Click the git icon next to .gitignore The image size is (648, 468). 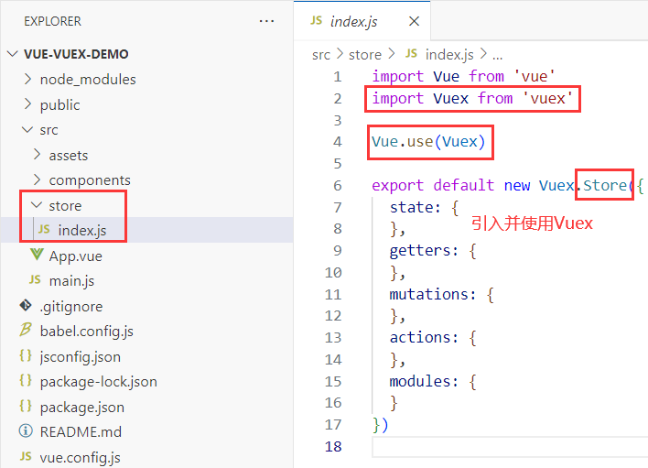(26, 306)
